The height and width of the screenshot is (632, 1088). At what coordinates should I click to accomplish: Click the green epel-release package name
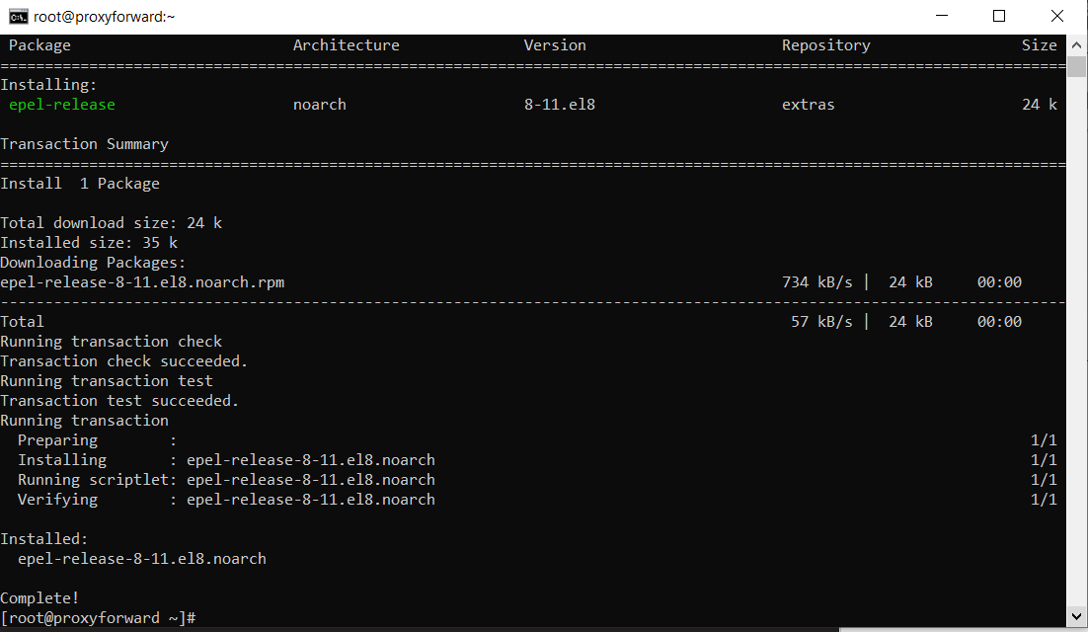pyautogui.click(x=61, y=104)
